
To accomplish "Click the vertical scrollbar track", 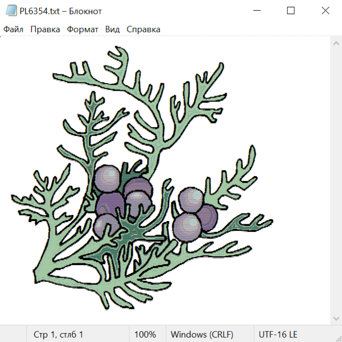I will (x=336, y=180).
